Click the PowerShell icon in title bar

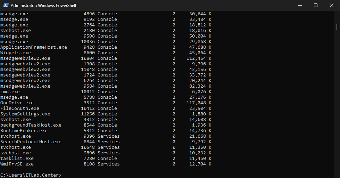(6, 6)
